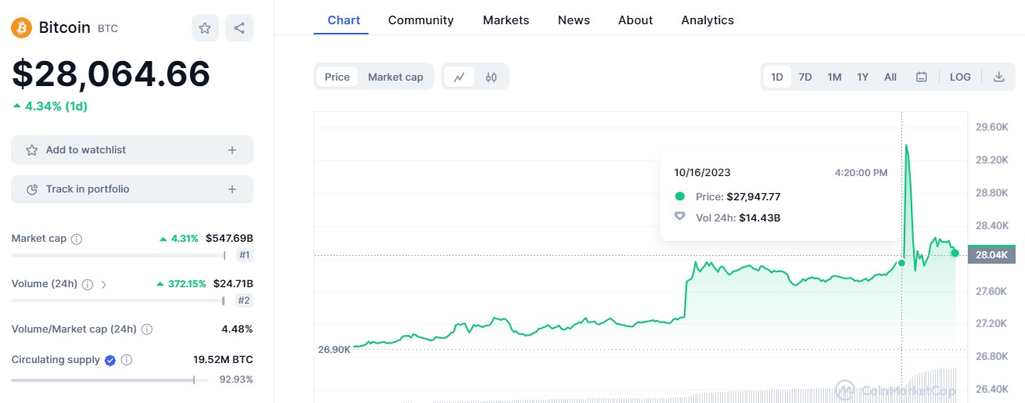Screen dimensions: 1025x403
Task: Open the share icon button
Action: coord(239,28)
